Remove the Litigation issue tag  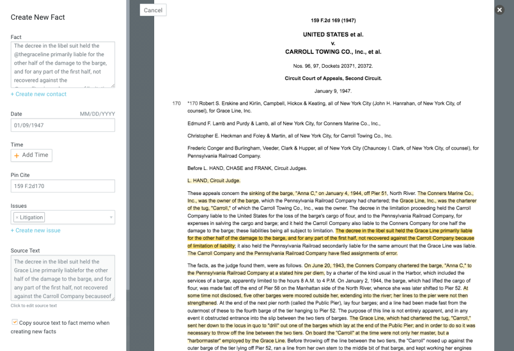(17, 217)
